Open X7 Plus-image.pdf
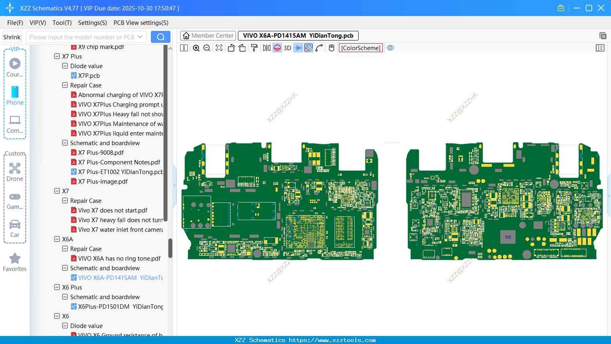The width and height of the screenshot is (611, 344). pos(99,182)
